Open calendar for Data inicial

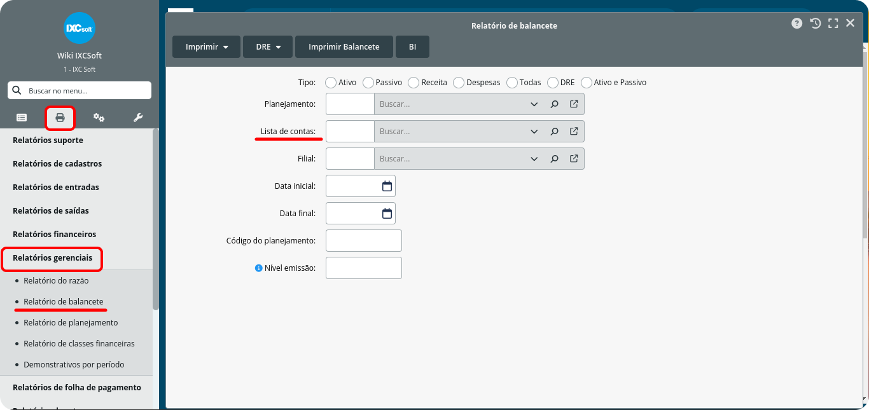pyautogui.click(x=387, y=186)
